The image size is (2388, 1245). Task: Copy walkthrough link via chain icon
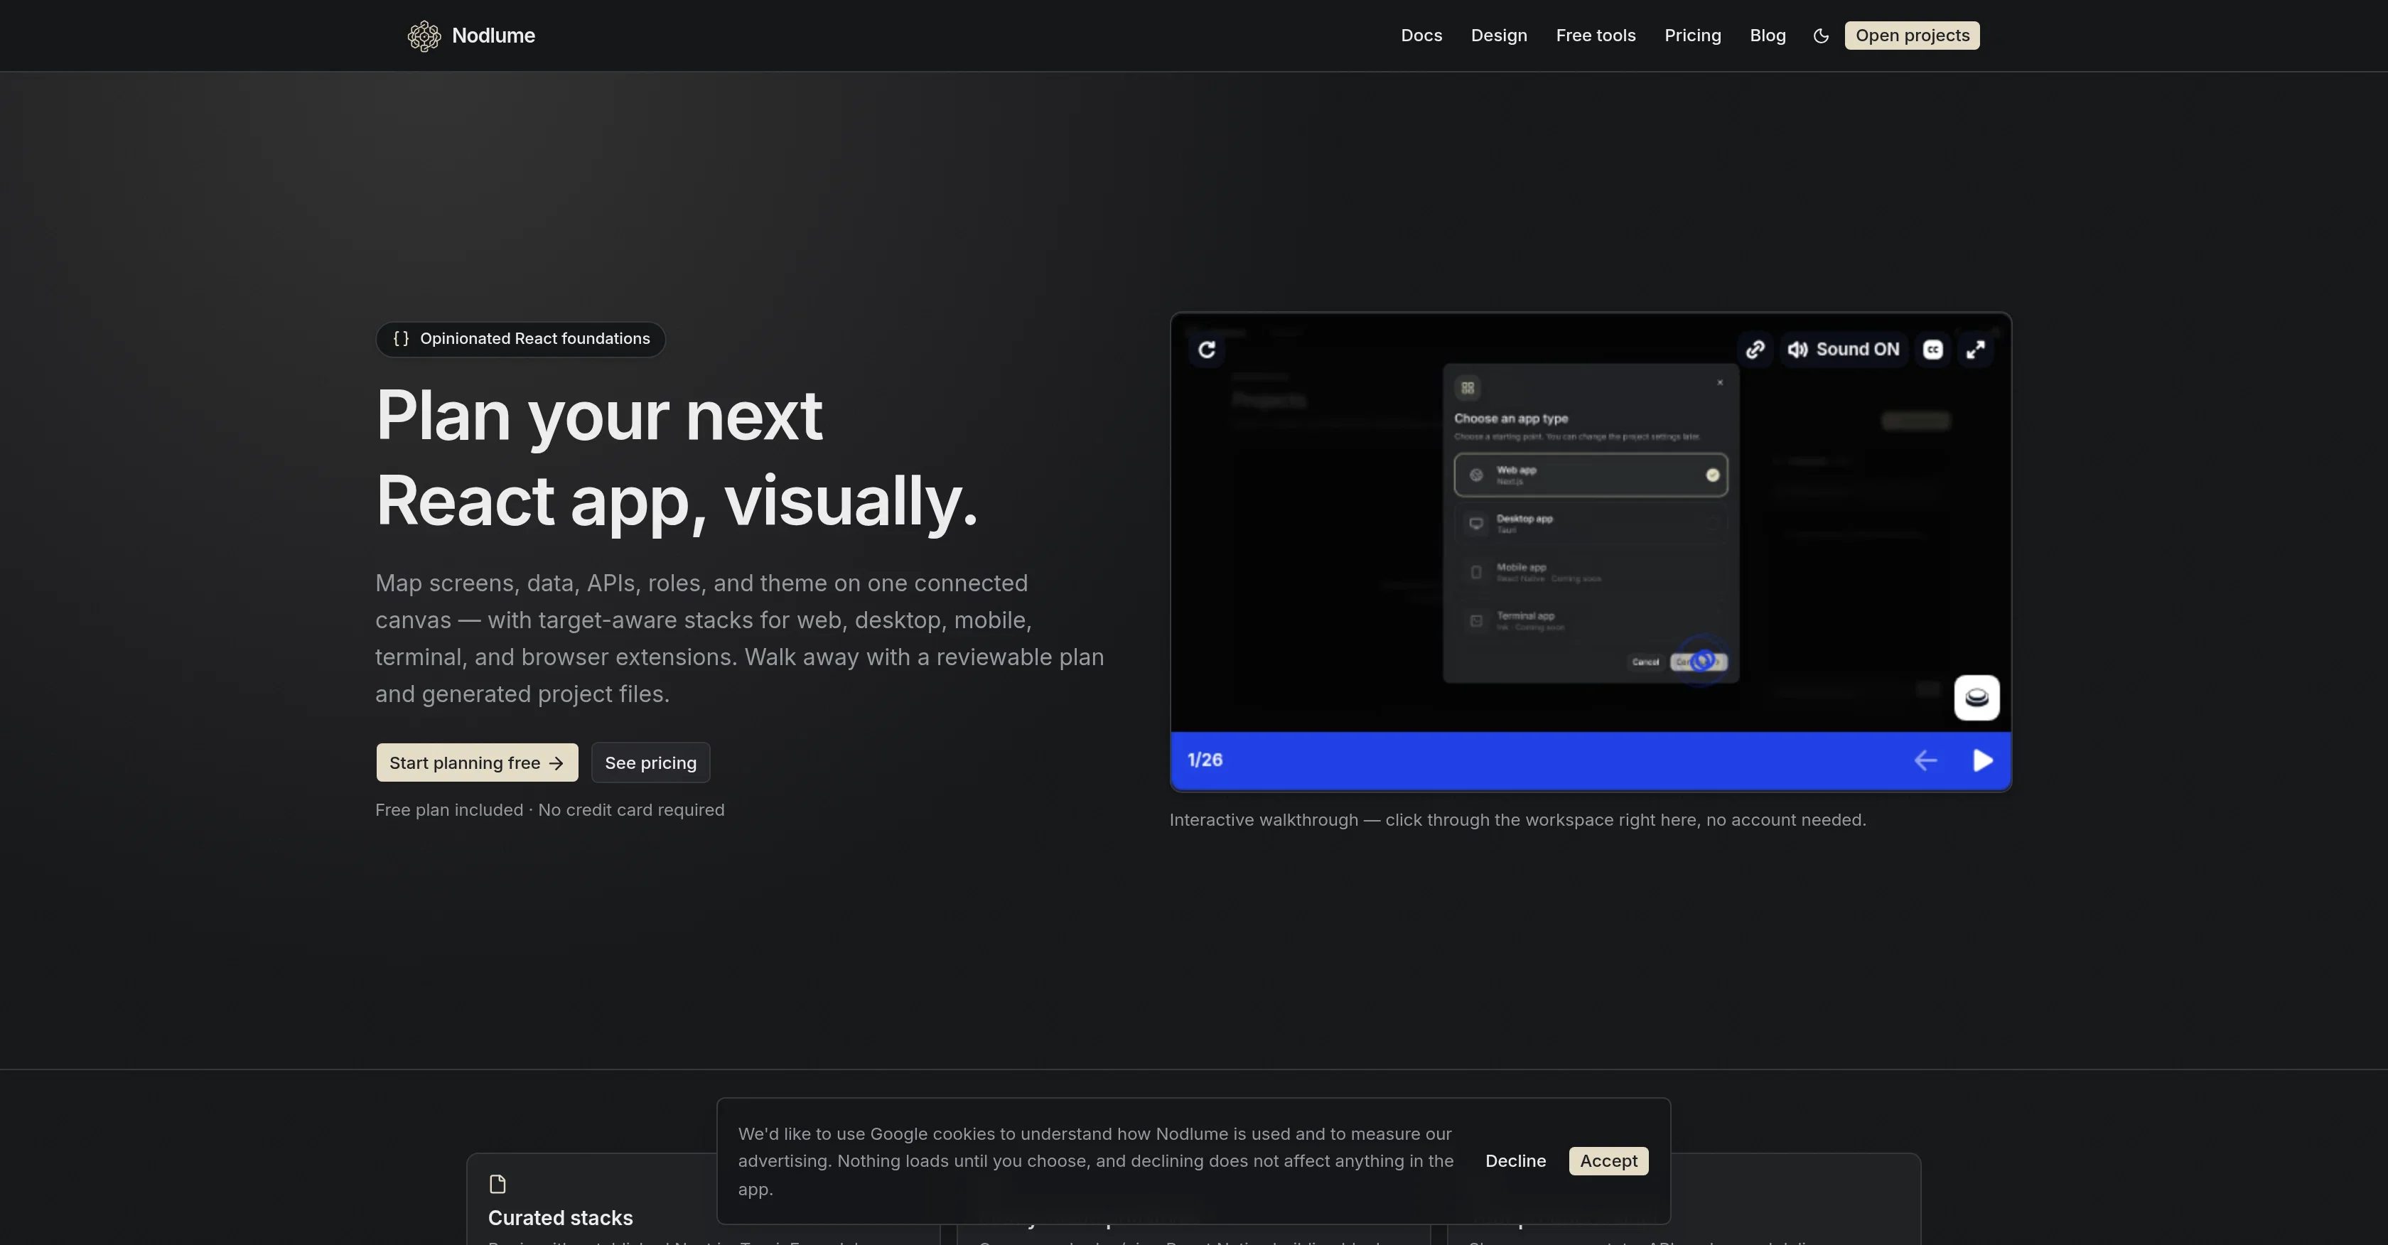point(1755,350)
